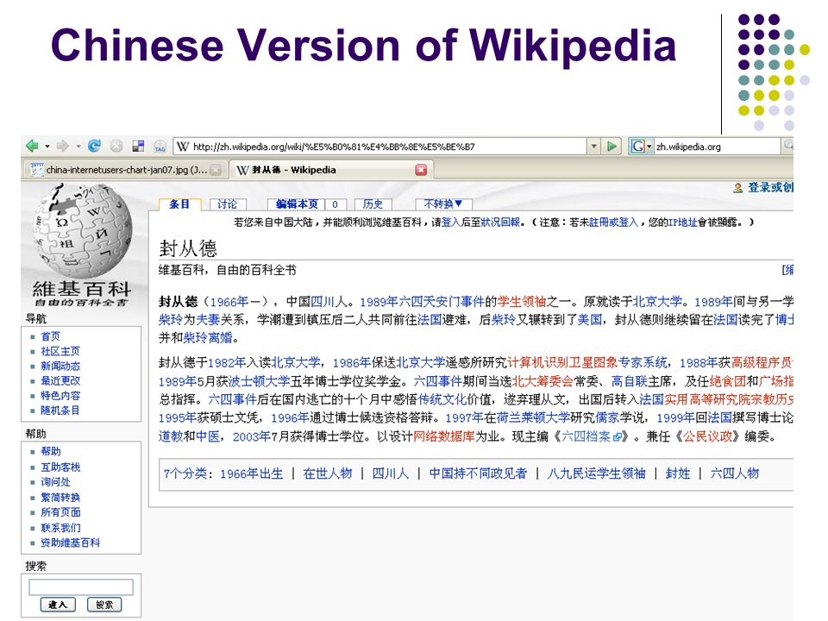Open 在世人物 category link
Viewport: 828px width, 621px height.
[x=328, y=474]
